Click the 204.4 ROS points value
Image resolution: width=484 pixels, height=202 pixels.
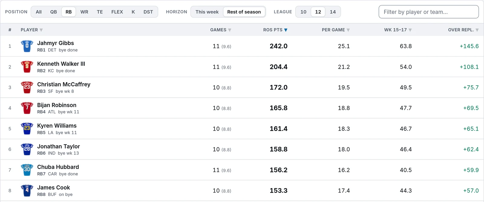[x=279, y=67]
